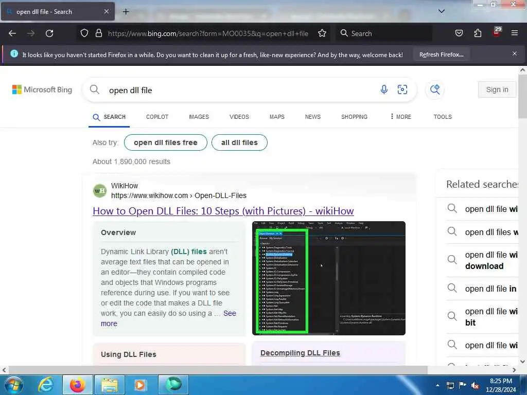Go to the Microsoft Bing logo home
The width and height of the screenshot is (527, 395).
click(x=42, y=89)
